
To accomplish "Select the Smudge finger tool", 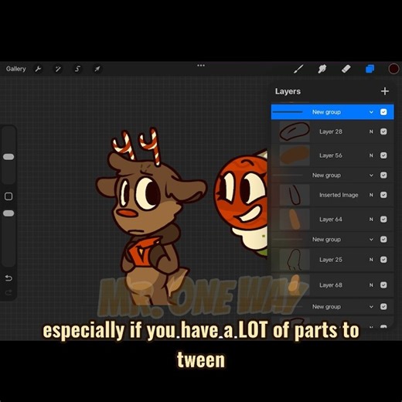I will pos(322,69).
